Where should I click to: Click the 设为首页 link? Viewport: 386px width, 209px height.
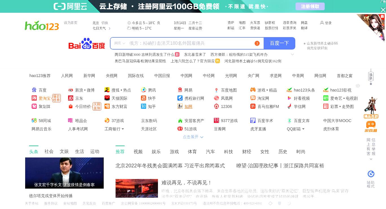71,23
